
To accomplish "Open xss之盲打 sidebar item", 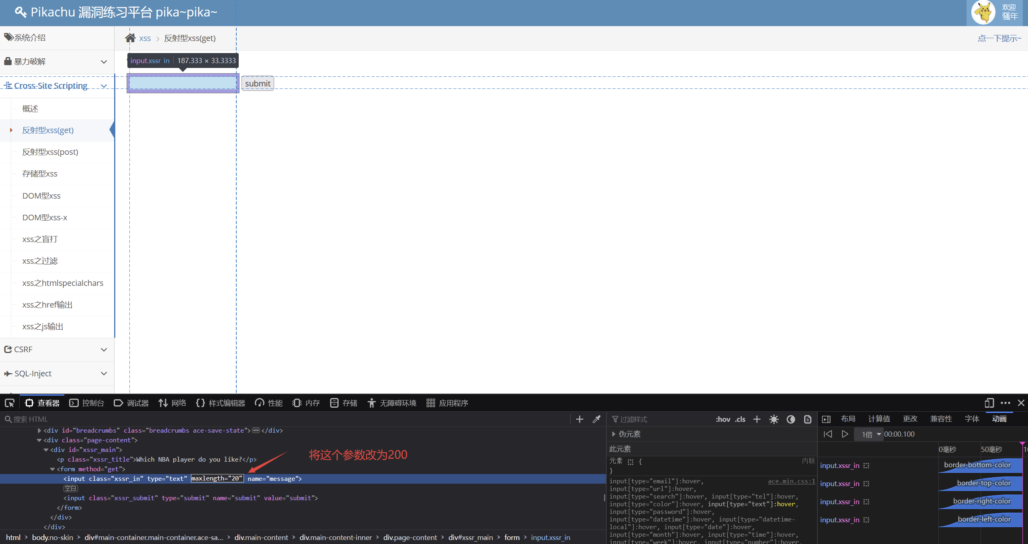I will click(40, 239).
